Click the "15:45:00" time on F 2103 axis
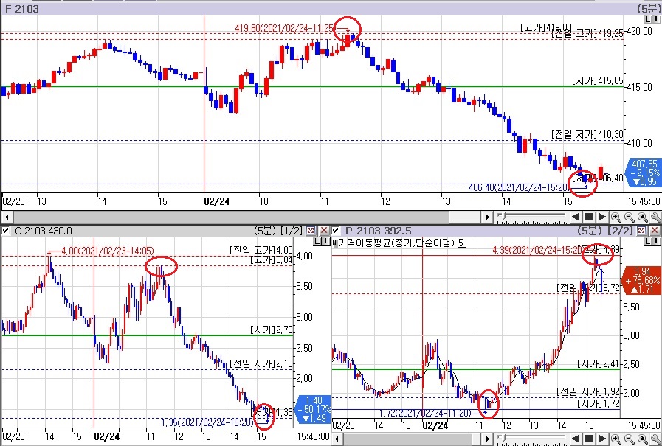This screenshot has height=446, width=662. click(644, 201)
